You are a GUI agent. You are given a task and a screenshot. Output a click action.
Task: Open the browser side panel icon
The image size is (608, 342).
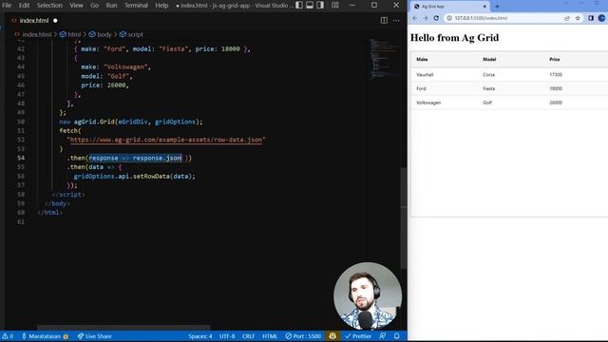click(x=591, y=18)
